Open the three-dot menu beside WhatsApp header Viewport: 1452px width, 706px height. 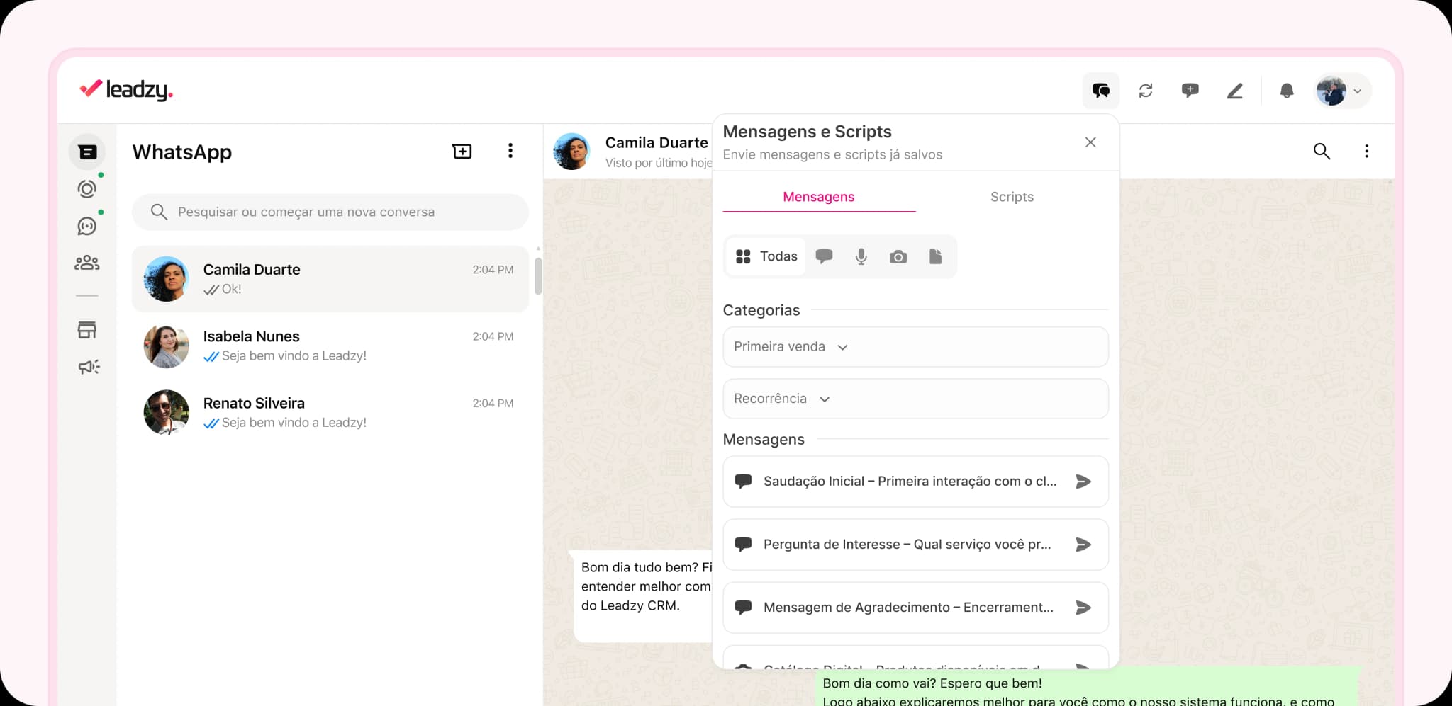[510, 151]
